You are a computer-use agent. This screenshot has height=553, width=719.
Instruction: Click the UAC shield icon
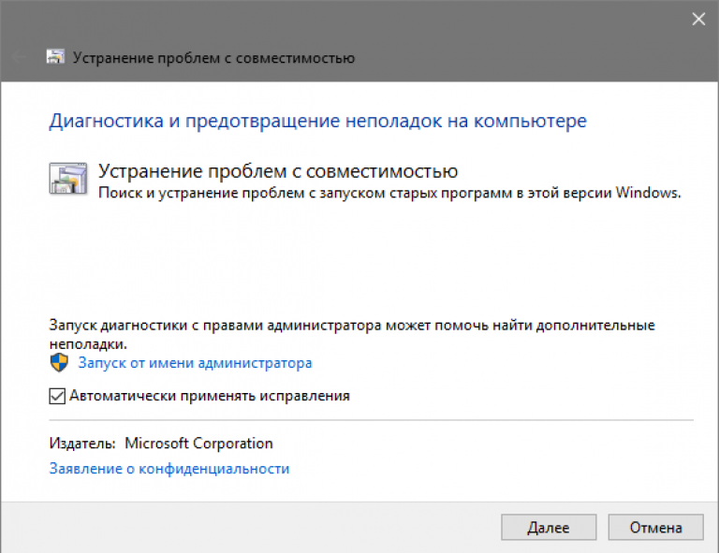point(59,362)
